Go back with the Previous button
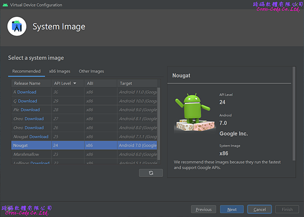Viewport: 304px width, 217px height. tap(203, 209)
